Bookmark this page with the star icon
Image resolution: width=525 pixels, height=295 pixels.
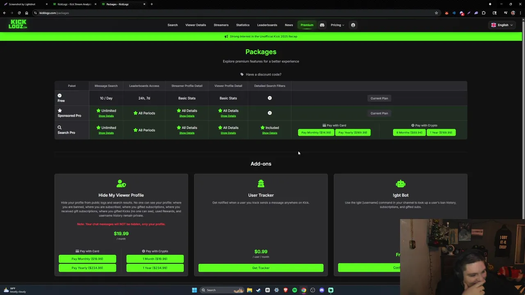click(x=436, y=13)
